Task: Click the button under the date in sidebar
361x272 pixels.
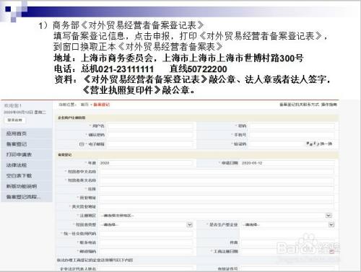Action: [x=15, y=120]
